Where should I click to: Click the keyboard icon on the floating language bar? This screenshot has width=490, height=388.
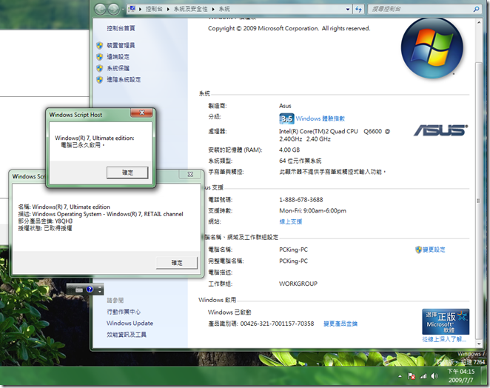tap(79, 290)
